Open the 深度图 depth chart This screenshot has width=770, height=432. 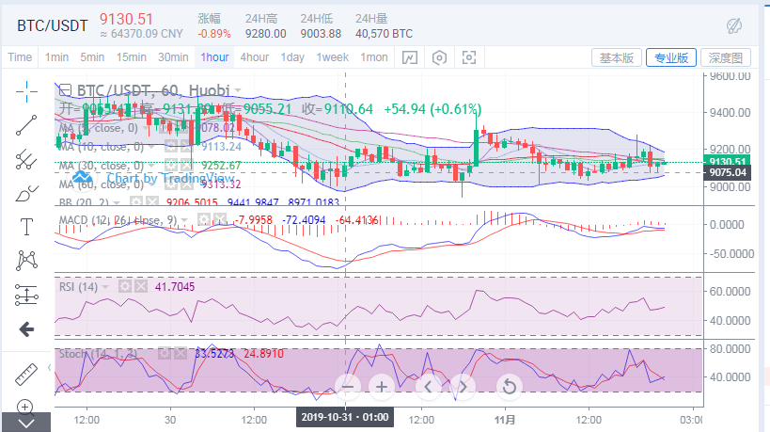[725, 58]
